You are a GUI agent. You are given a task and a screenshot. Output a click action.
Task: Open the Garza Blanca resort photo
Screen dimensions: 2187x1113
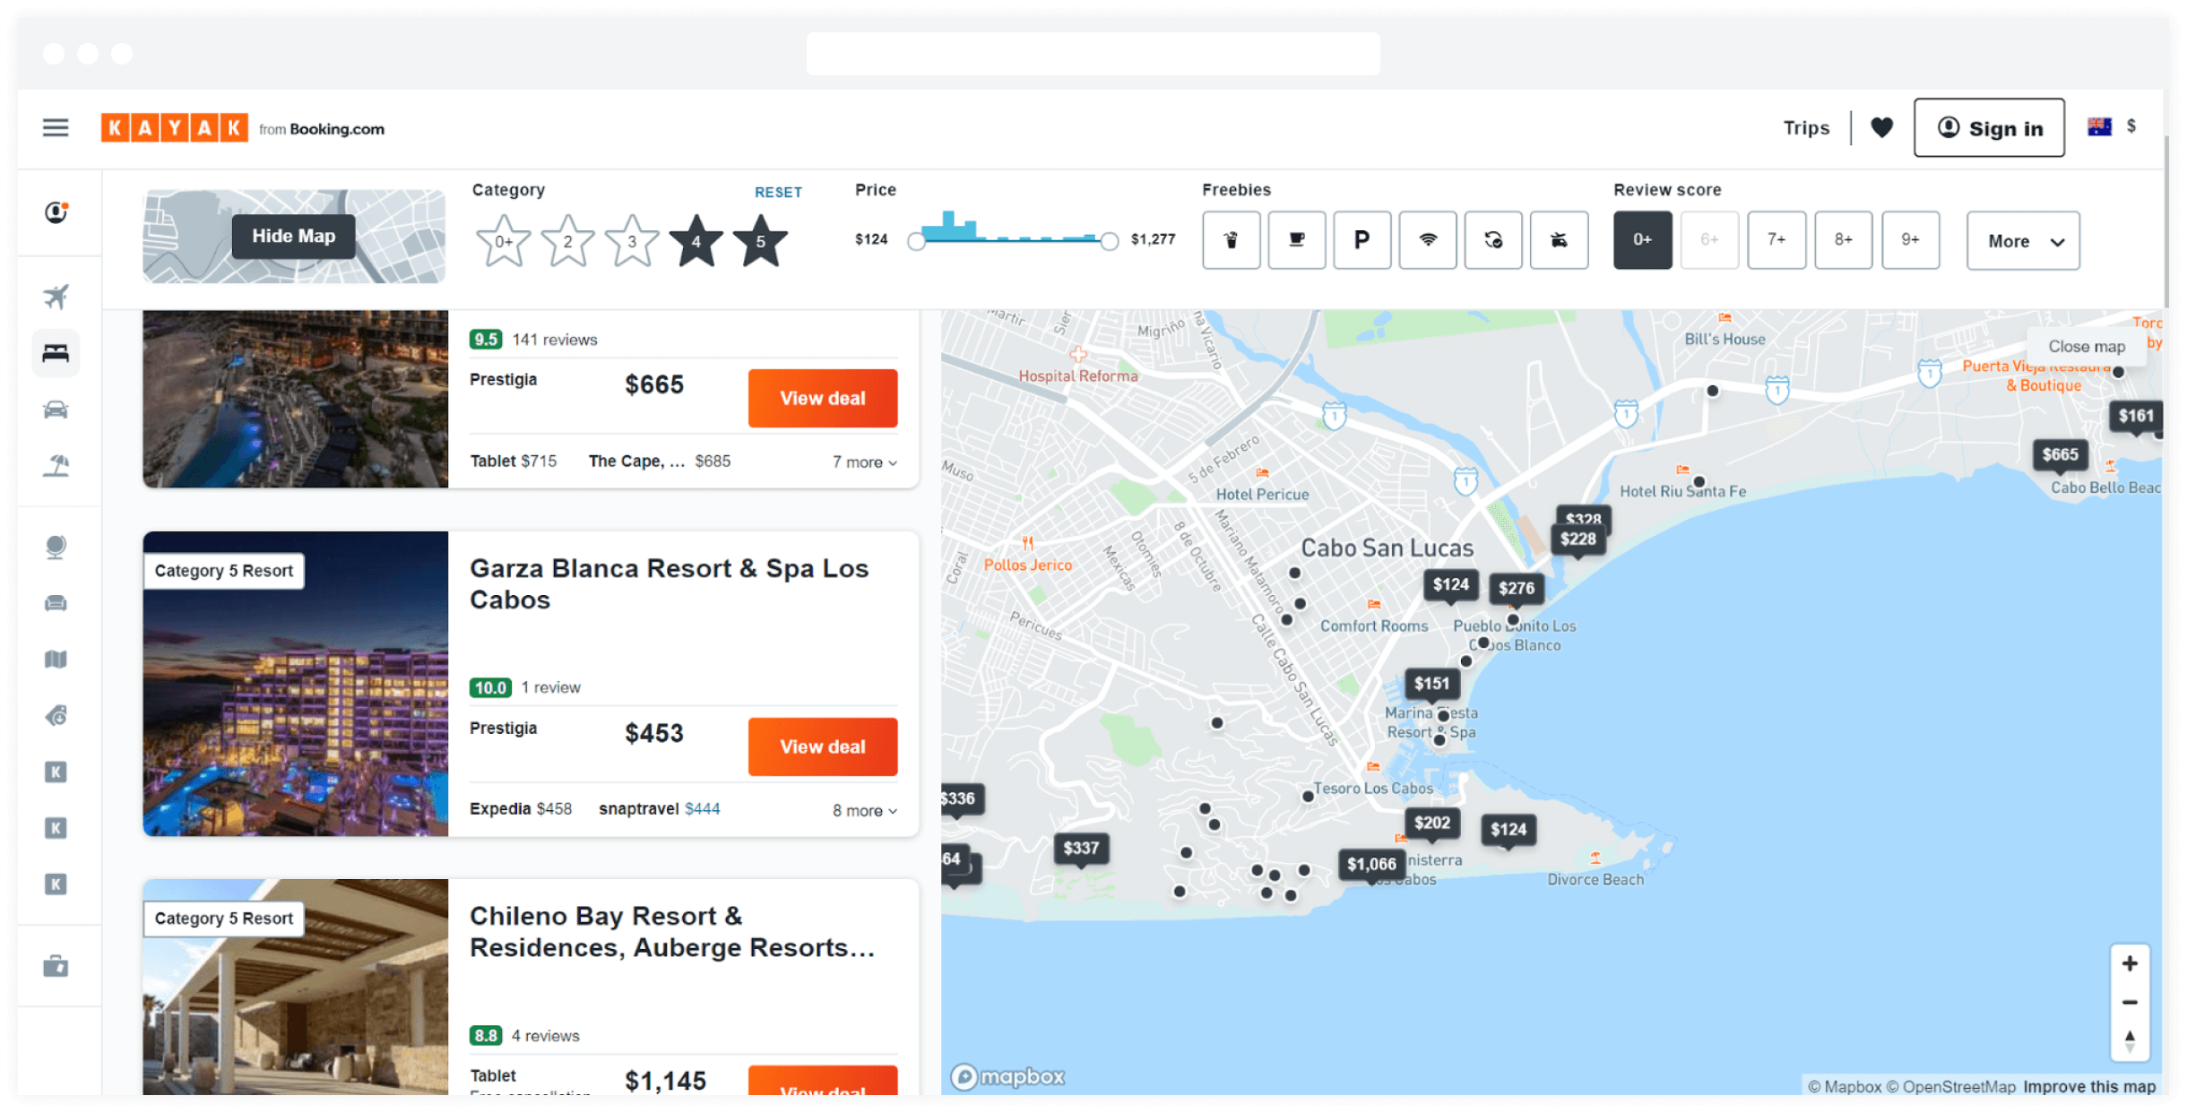296,684
